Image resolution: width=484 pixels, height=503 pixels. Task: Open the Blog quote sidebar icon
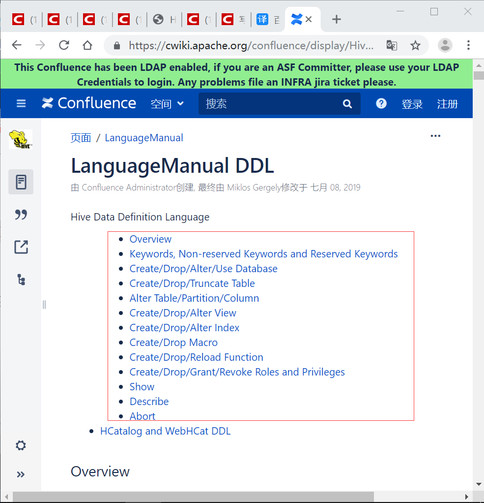(x=21, y=214)
